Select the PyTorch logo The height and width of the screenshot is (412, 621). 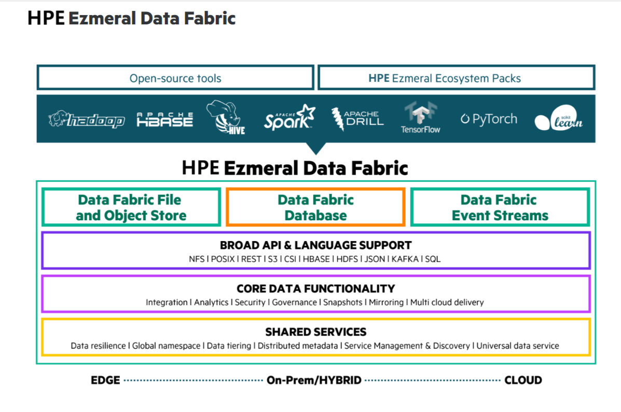tap(489, 119)
